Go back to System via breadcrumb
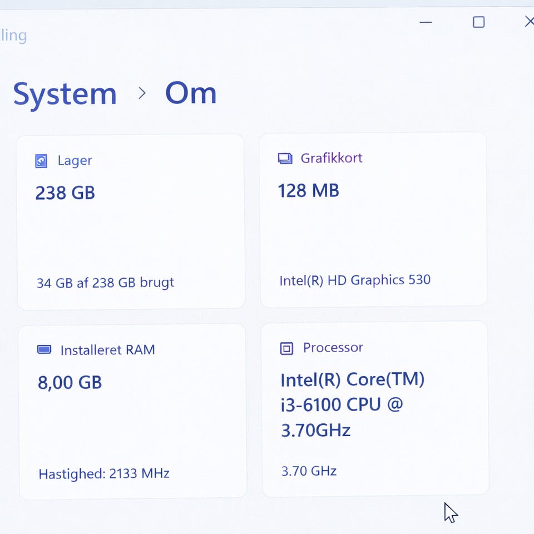The width and height of the screenshot is (534, 534). 65,93
